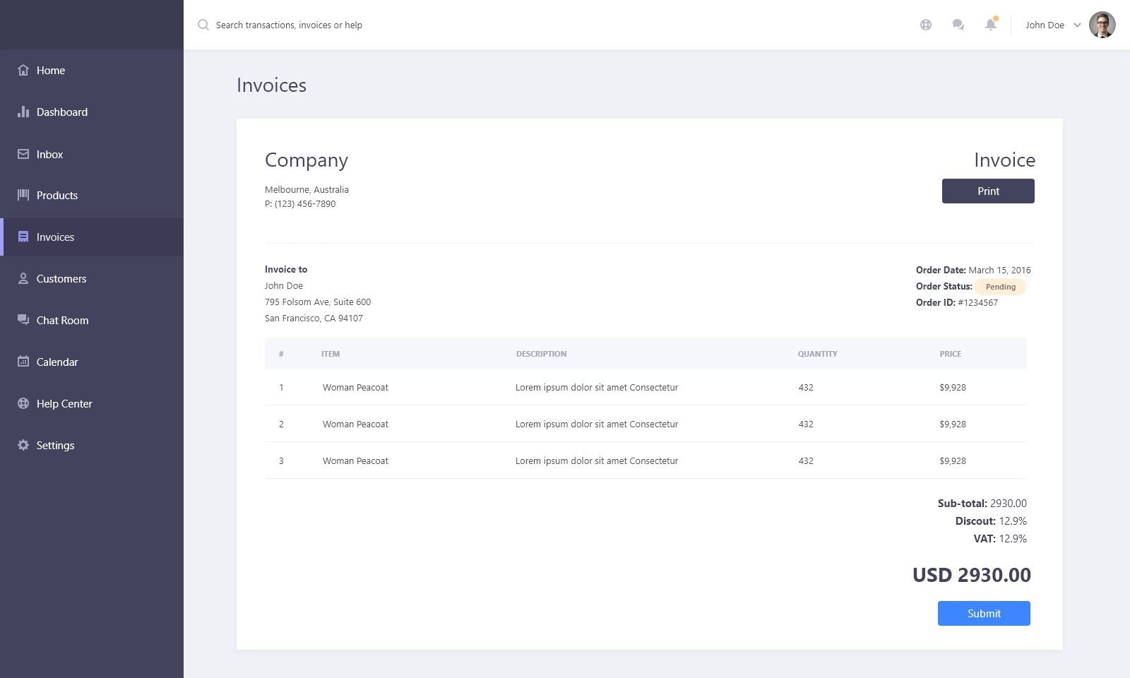
Task: Click the Customers person icon
Action: (x=23, y=278)
